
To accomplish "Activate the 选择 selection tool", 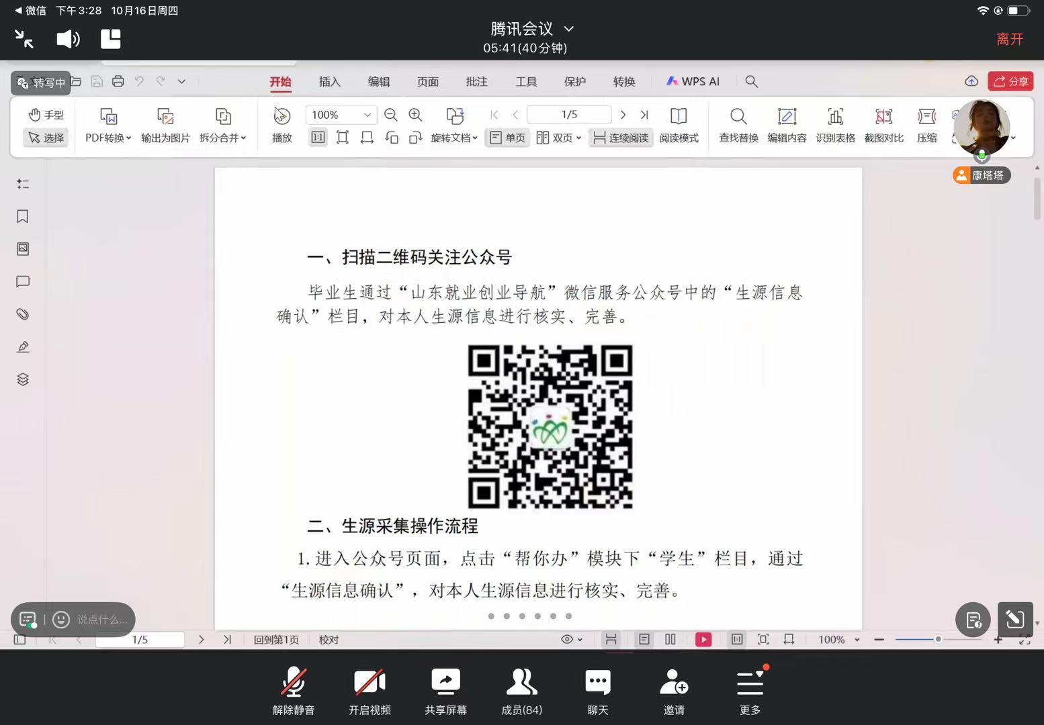I will tap(46, 138).
